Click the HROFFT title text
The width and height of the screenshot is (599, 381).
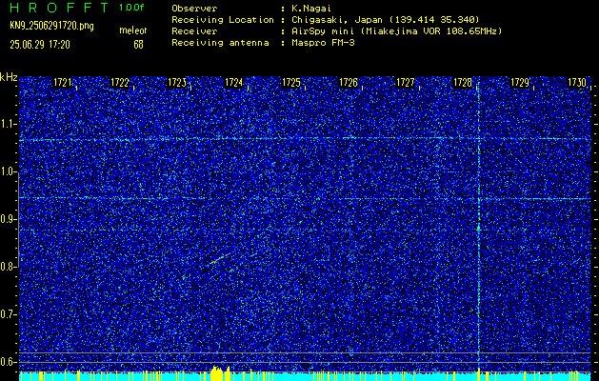coord(60,8)
